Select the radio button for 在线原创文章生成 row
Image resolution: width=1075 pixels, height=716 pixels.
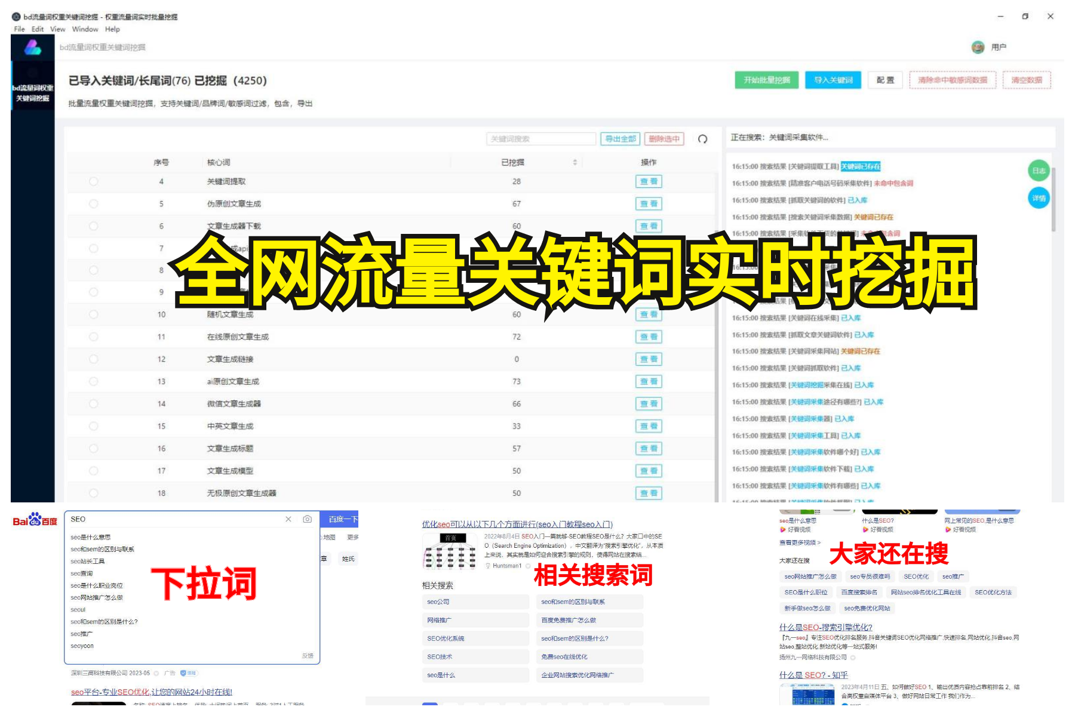coord(94,337)
